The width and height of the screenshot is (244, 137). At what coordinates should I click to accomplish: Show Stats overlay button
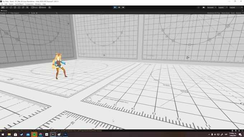[233, 13]
